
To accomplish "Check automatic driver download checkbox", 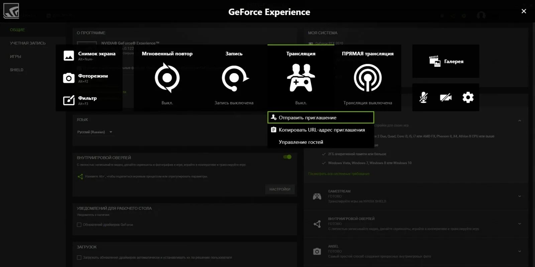I will click(x=79, y=257).
